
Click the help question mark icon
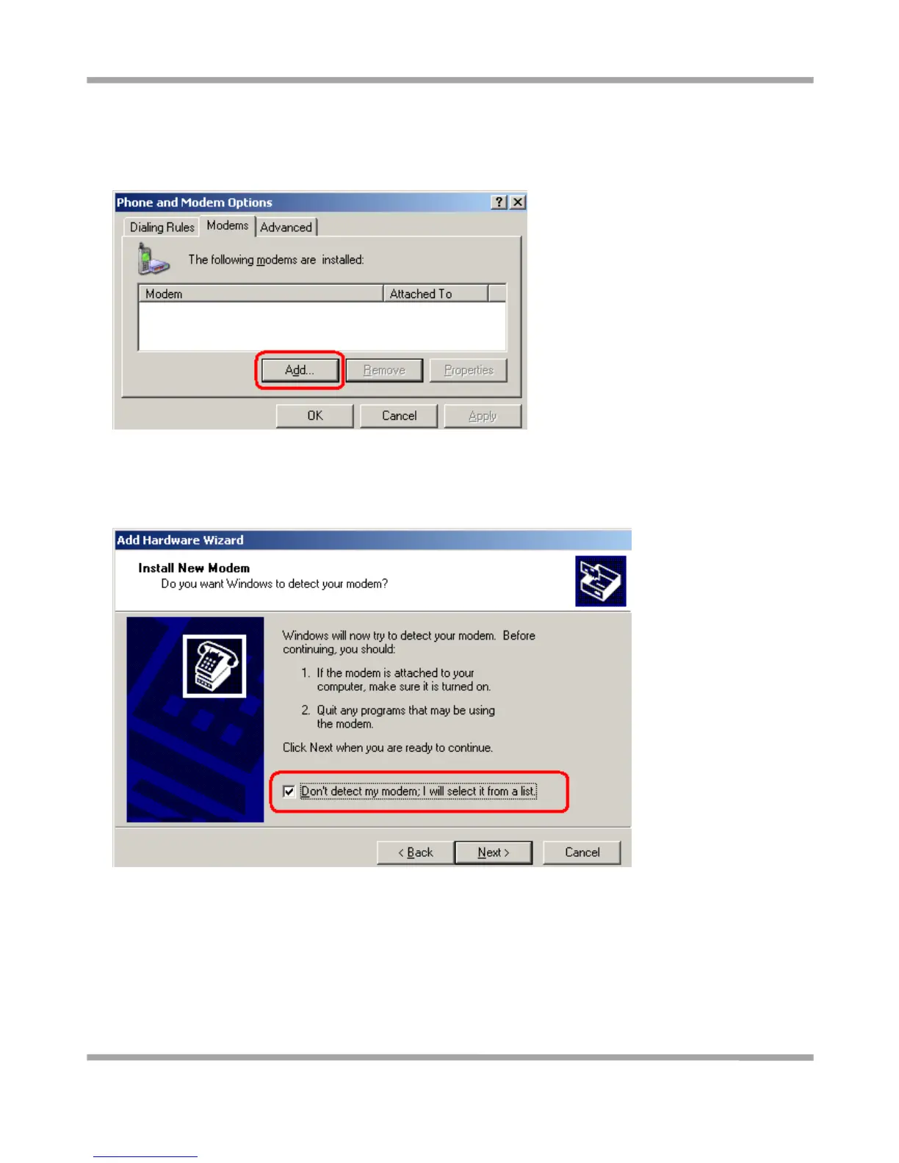coord(499,202)
